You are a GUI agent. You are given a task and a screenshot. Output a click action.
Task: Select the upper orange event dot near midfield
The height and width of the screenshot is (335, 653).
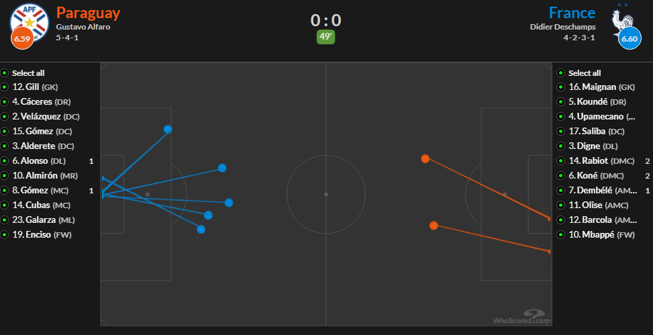425,158
